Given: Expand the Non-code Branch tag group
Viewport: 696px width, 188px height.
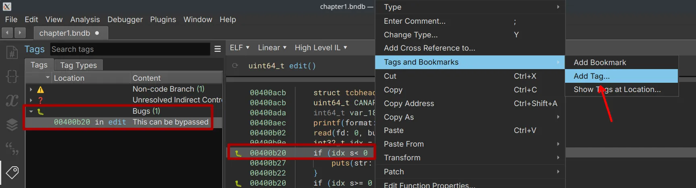Looking at the screenshot, I should click(31, 90).
